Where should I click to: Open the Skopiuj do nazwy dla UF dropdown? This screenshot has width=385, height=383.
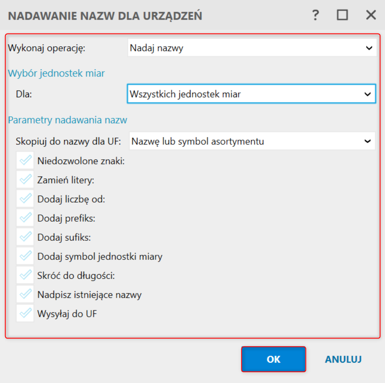pyautogui.click(x=252, y=141)
